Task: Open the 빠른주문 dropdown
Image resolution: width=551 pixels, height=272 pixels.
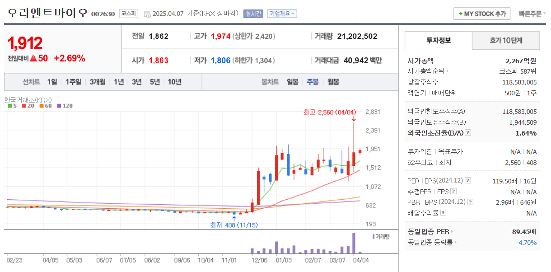Action: [x=532, y=14]
